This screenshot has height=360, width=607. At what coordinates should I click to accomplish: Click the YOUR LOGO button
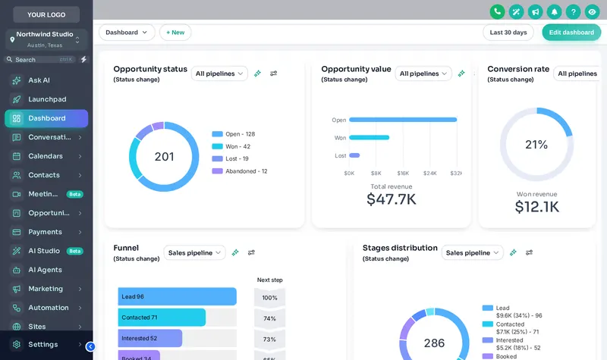(46, 14)
